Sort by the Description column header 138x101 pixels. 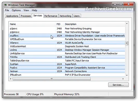[94, 24]
